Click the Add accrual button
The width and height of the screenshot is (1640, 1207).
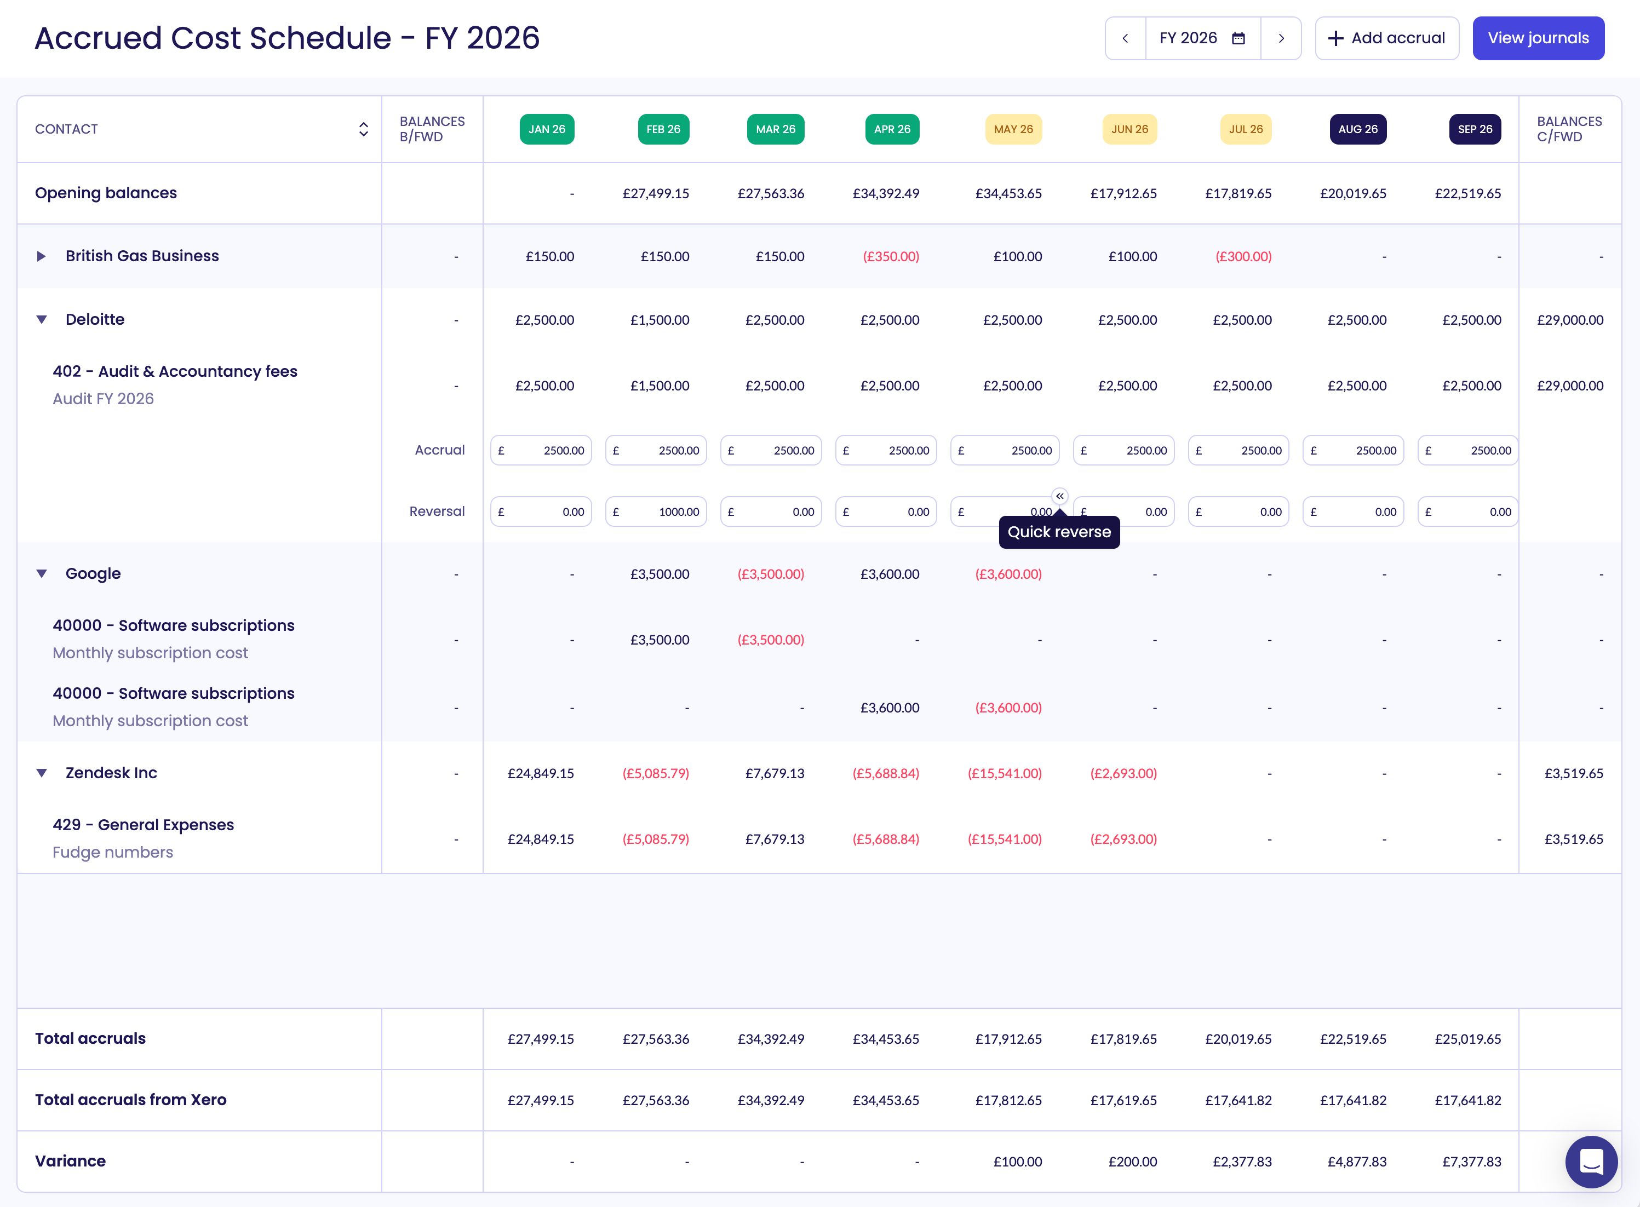(x=1386, y=38)
